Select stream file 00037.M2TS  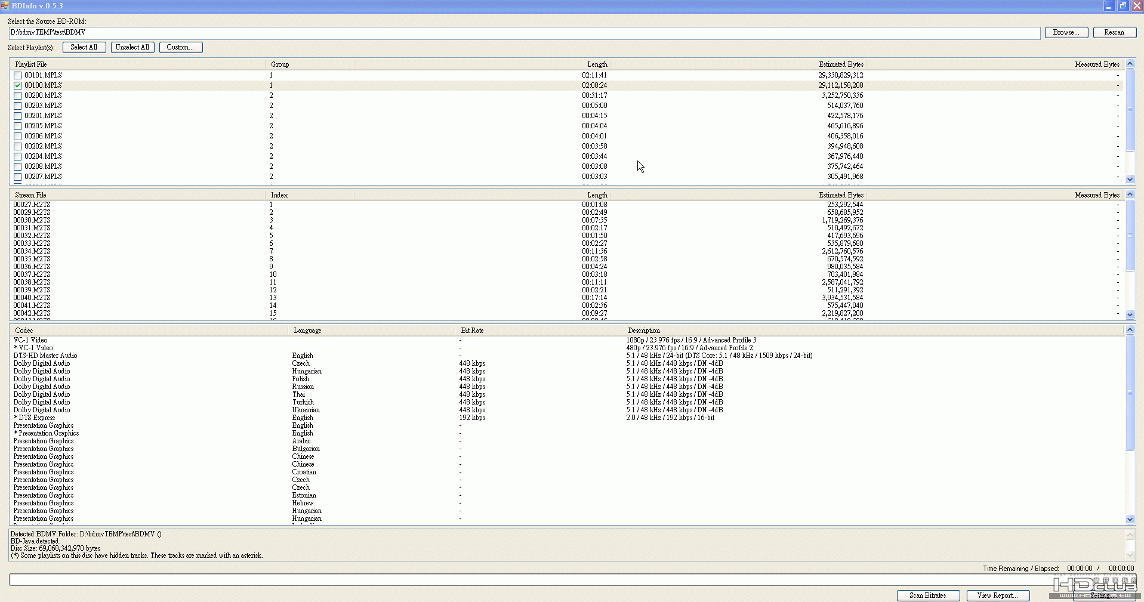(567, 274)
